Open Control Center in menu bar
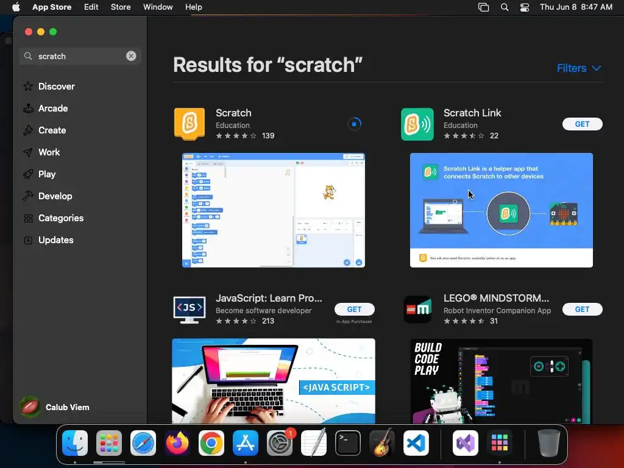 pos(525,7)
